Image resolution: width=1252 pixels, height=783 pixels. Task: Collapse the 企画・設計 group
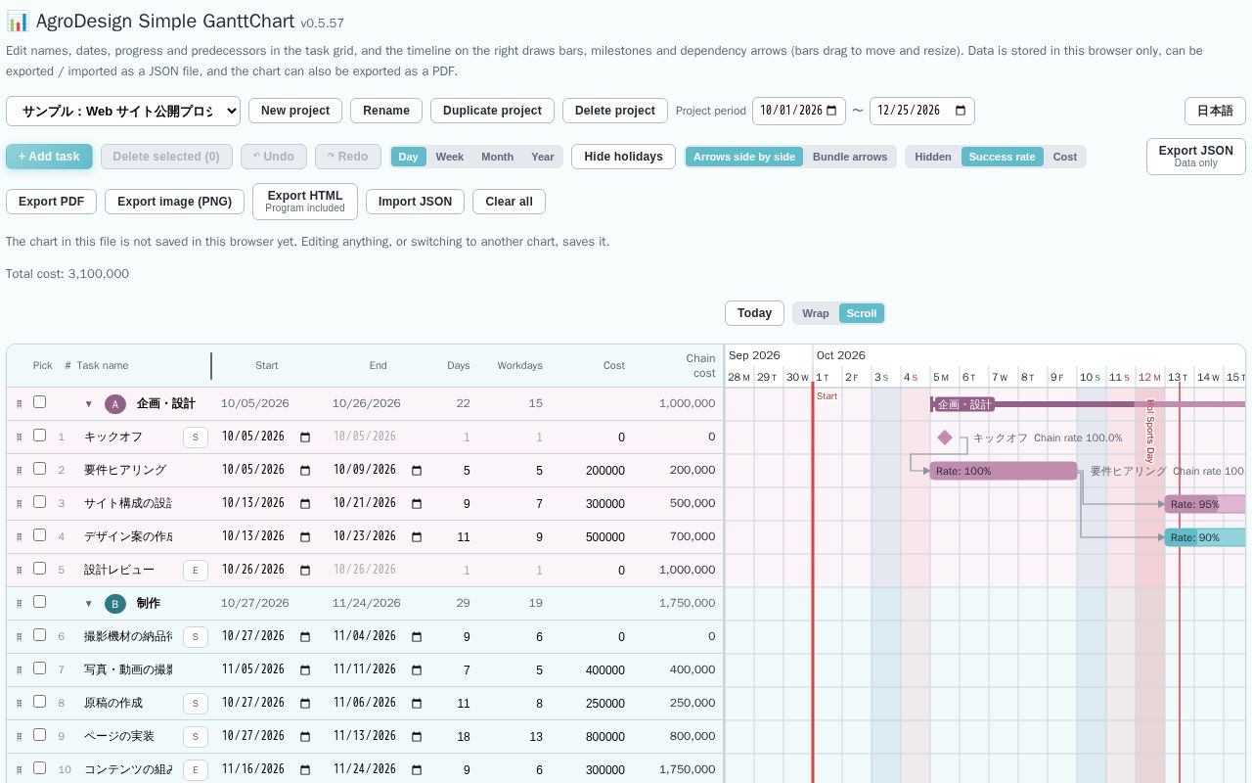coord(89,404)
